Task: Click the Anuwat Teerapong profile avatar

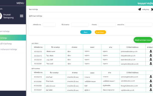Action: point(1,16)
